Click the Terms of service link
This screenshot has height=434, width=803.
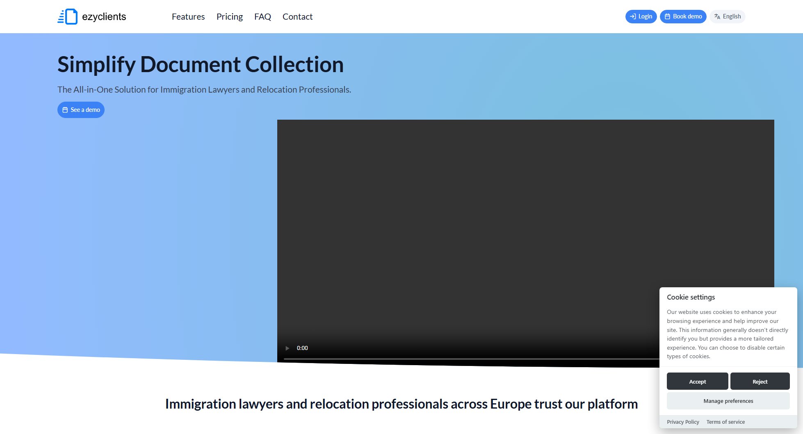(x=725, y=422)
